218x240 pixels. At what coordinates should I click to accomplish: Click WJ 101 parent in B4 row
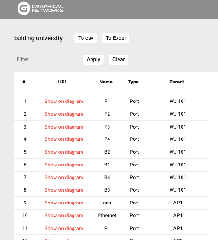click(178, 177)
